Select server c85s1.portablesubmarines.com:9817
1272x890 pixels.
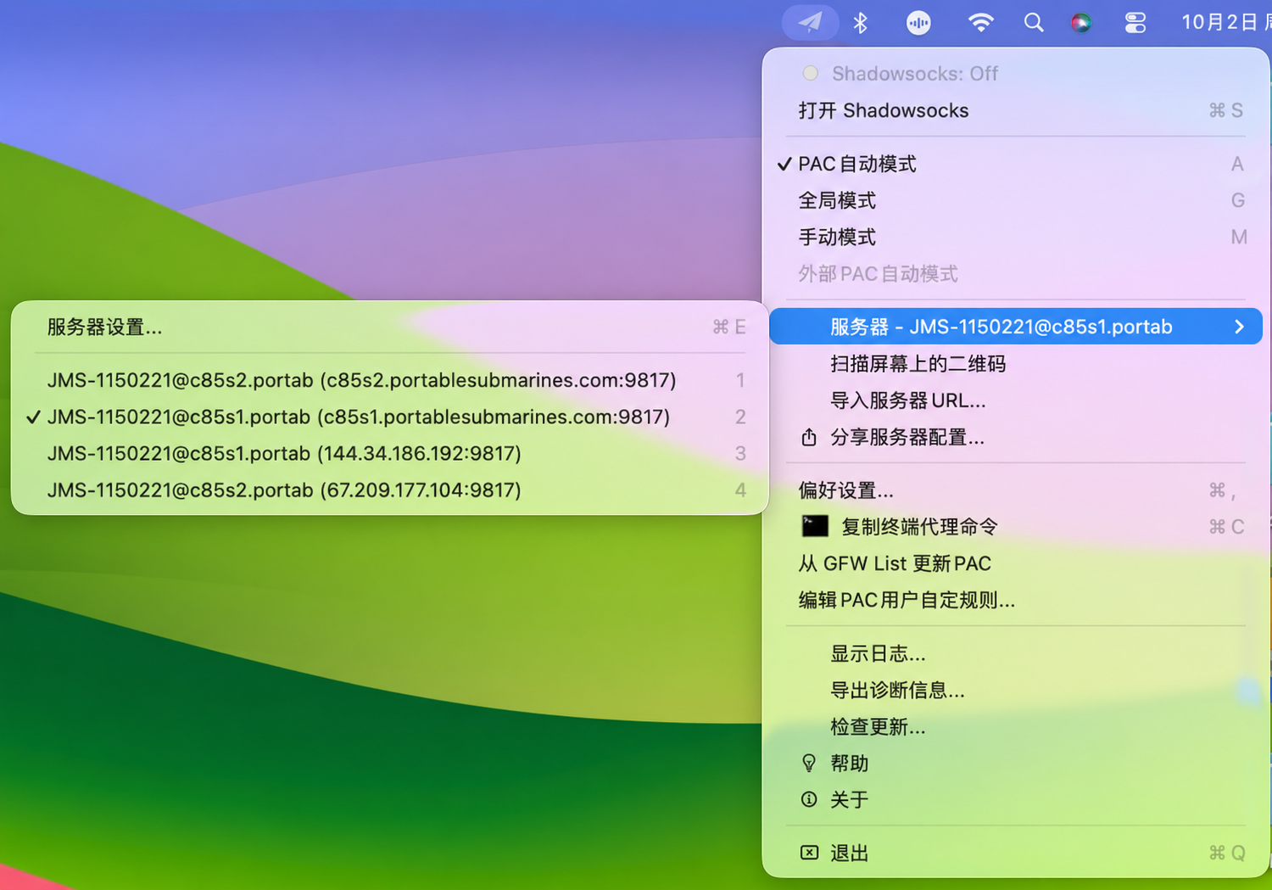coord(390,417)
